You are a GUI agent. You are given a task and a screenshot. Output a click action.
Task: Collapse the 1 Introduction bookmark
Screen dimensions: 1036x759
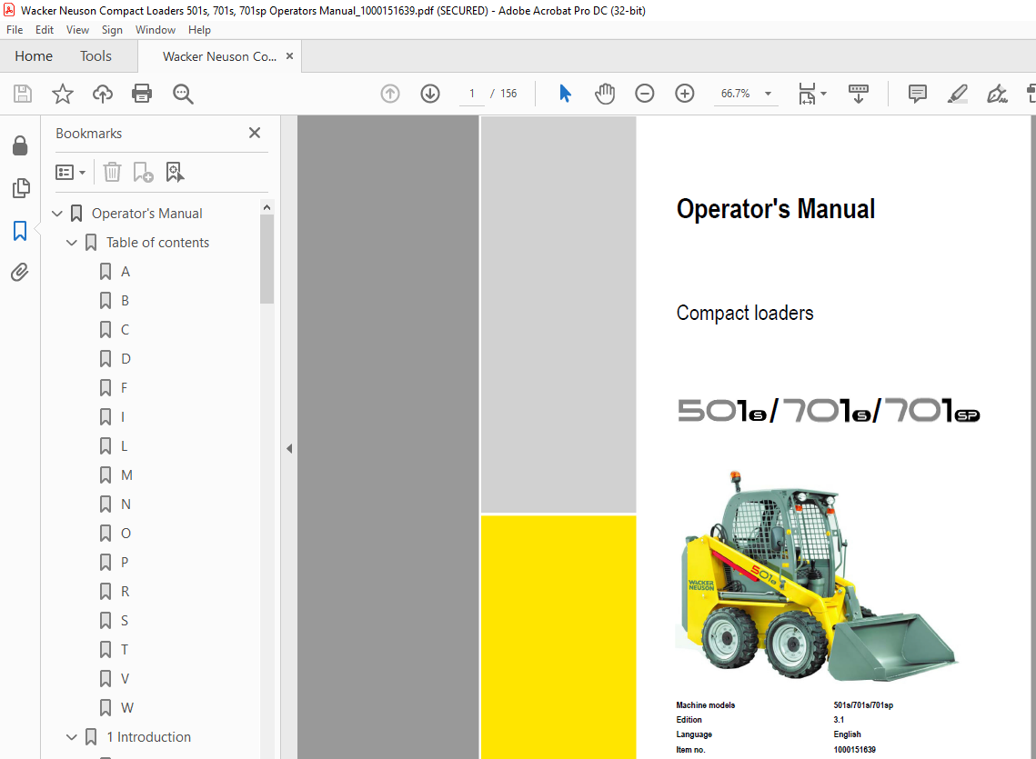(x=72, y=736)
